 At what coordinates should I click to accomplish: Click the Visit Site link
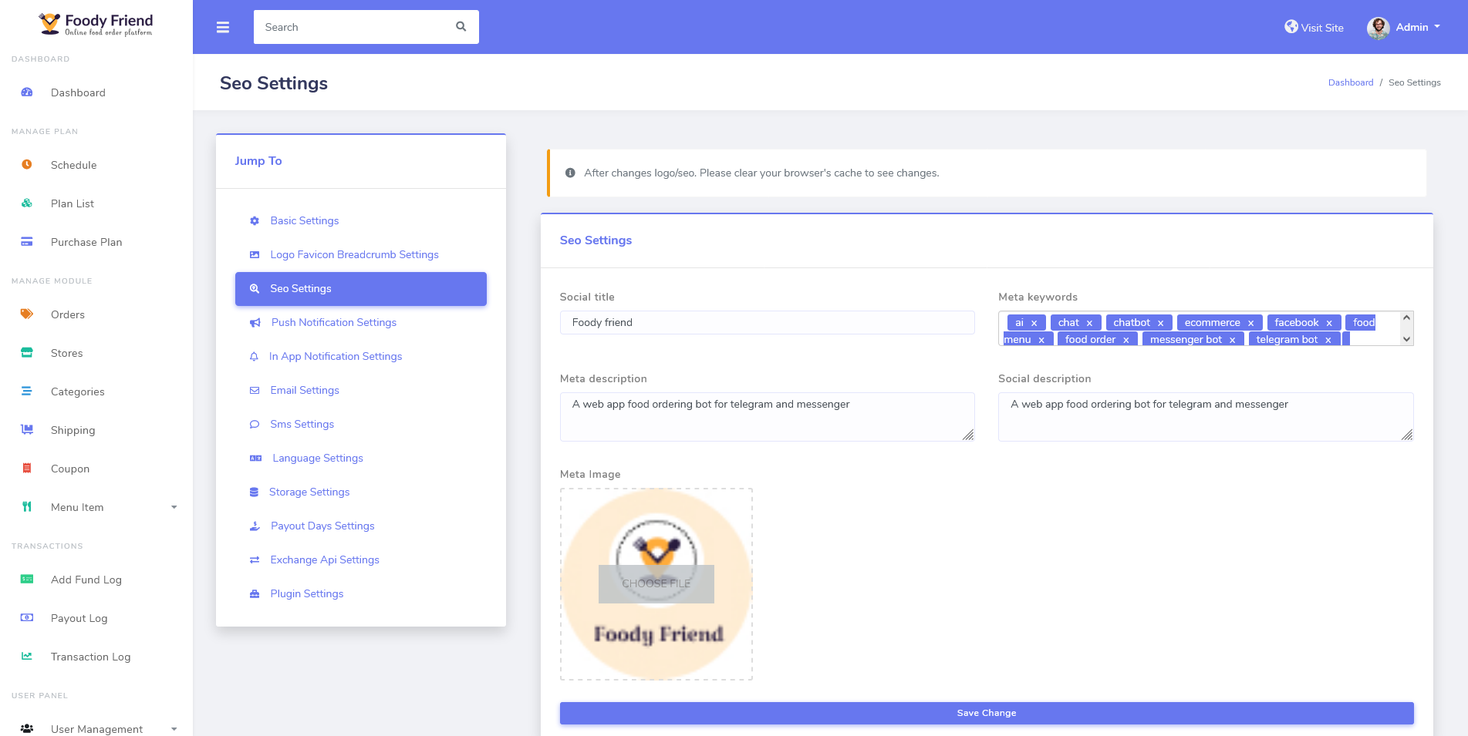click(x=1314, y=28)
